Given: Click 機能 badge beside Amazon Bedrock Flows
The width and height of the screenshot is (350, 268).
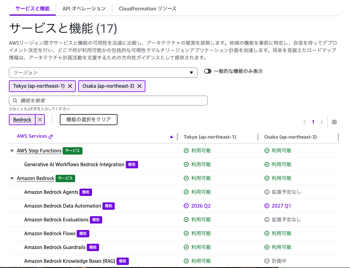Looking at the screenshot, I should tap(83, 234).
